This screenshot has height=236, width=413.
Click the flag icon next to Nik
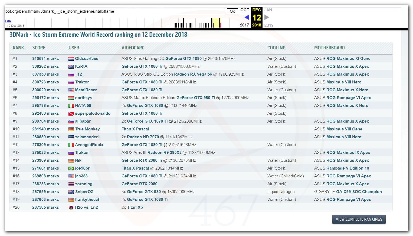[x=71, y=161]
